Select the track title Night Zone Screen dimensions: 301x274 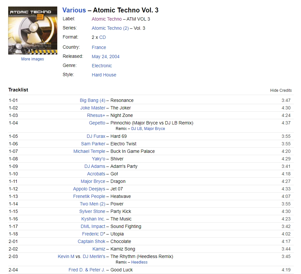click(121, 115)
